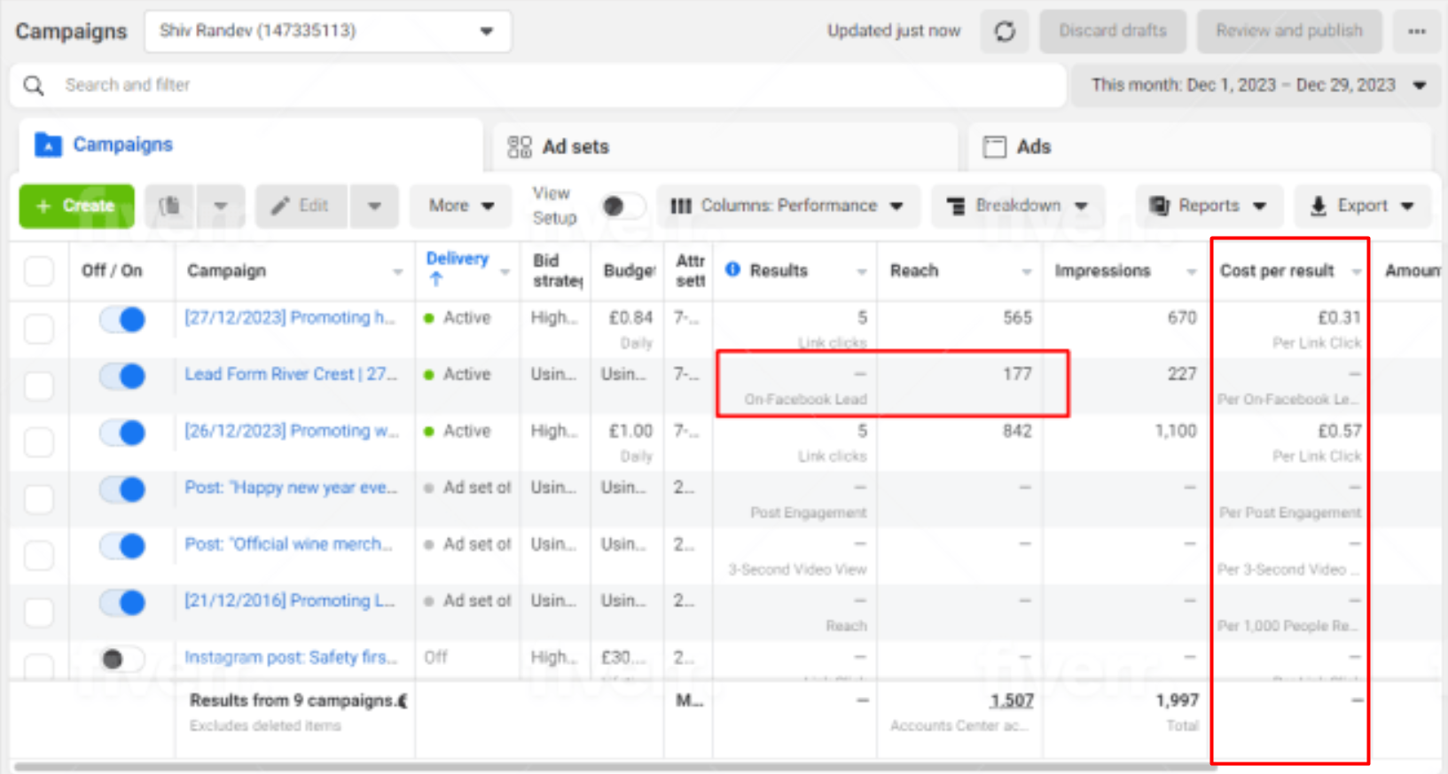The image size is (1448, 774).
Task: Open the Reports menu
Action: tap(1209, 206)
